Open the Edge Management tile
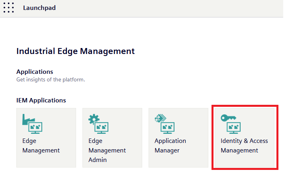Screen dimensions: 284x185 pos(46,137)
